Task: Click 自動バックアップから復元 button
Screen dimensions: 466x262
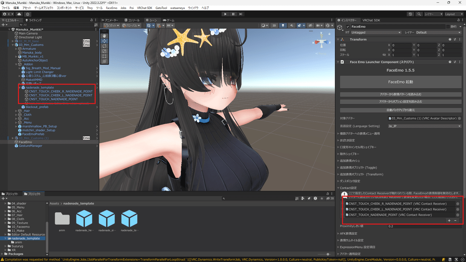Action: (400, 110)
